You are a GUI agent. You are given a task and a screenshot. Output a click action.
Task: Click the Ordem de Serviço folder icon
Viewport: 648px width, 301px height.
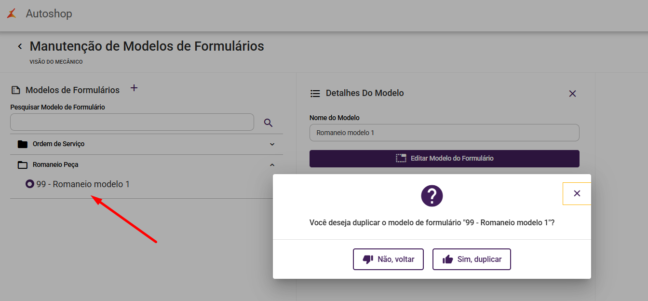[22, 144]
